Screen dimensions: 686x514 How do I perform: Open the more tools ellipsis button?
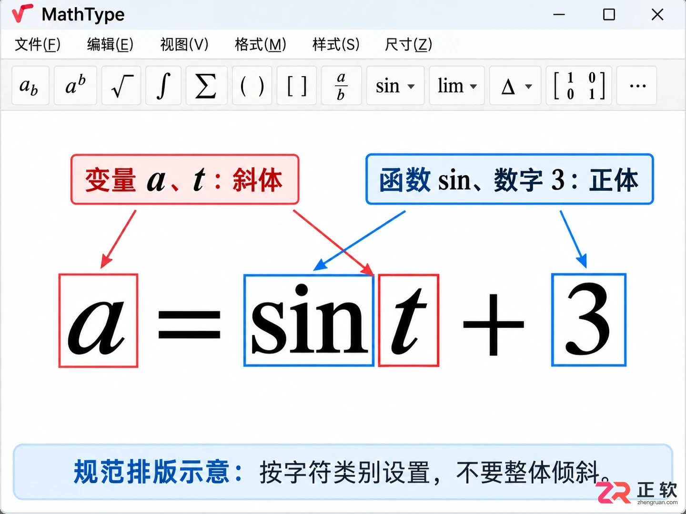637,86
